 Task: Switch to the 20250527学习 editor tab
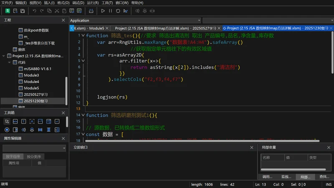pyautogui.click(x=165, y=28)
